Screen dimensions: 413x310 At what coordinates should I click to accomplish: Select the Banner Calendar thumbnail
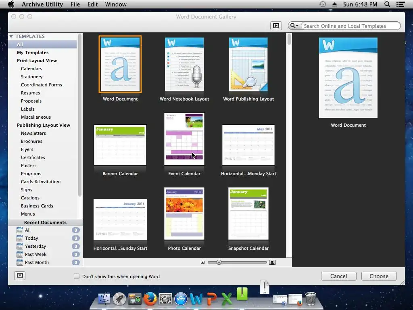click(120, 145)
